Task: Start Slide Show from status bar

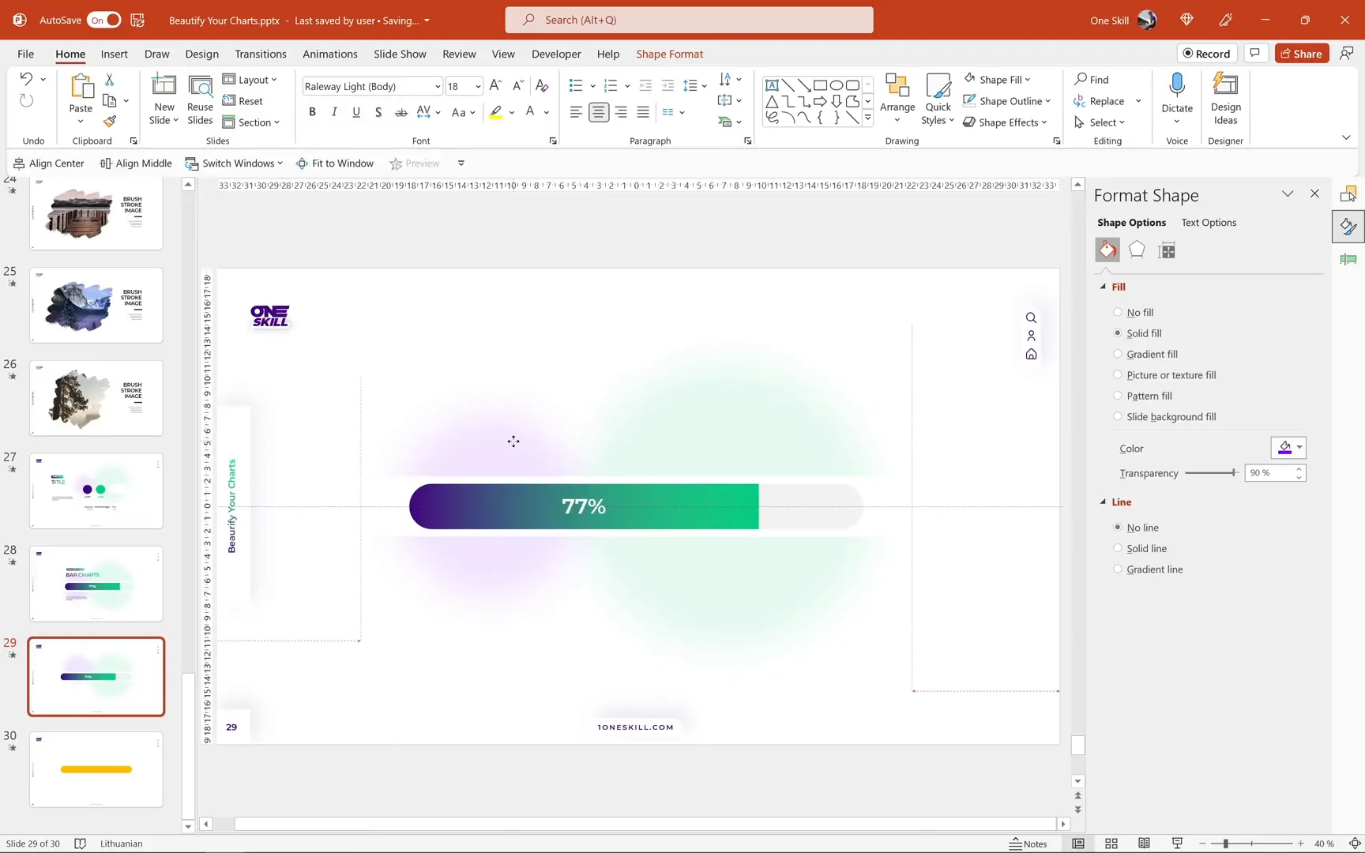Action: pos(1177,844)
